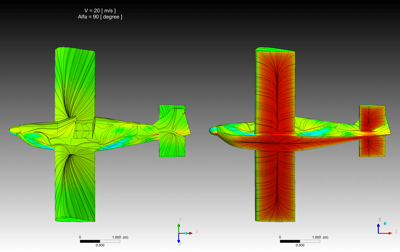
Task: Click the 1.000 (m) label above right scale bar
Action: pos(320,237)
